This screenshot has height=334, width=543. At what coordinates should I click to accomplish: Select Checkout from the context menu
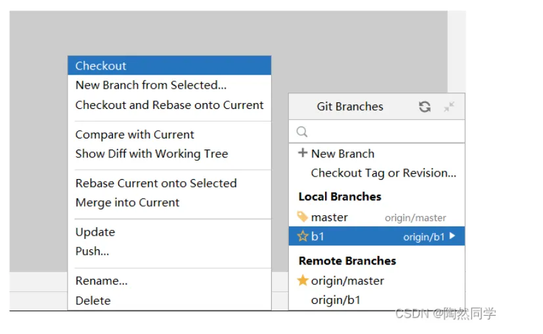(x=101, y=66)
